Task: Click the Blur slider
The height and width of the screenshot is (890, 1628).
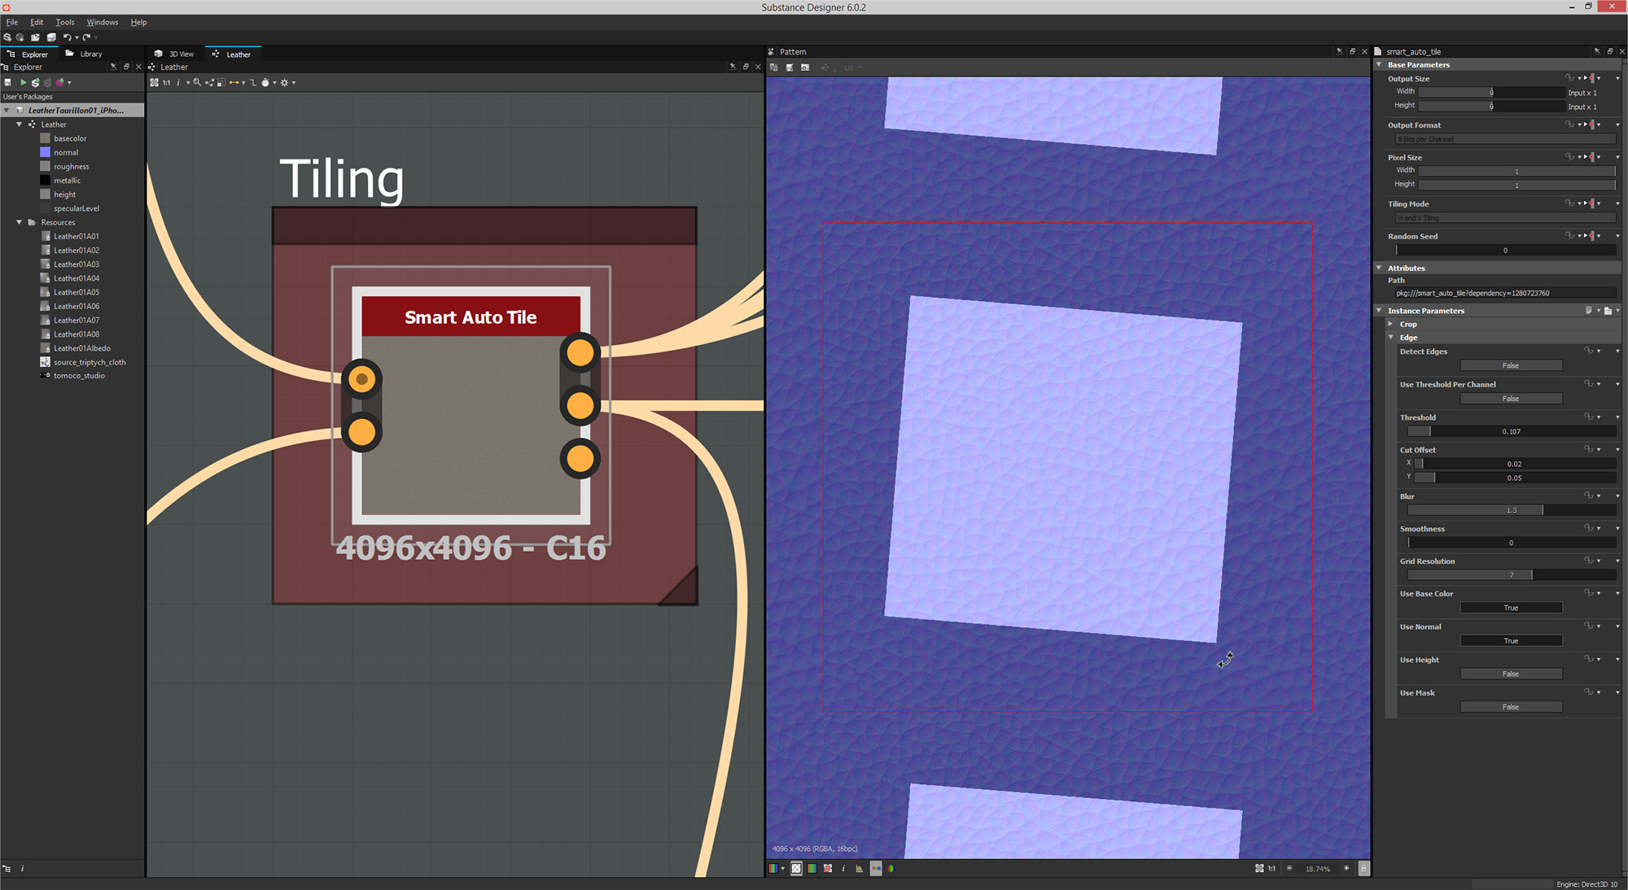Action: [x=1511, y=510]
